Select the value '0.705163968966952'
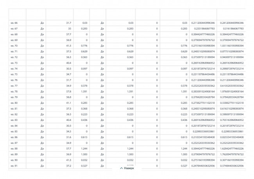 pyautogui.click(x=232, y=120)
